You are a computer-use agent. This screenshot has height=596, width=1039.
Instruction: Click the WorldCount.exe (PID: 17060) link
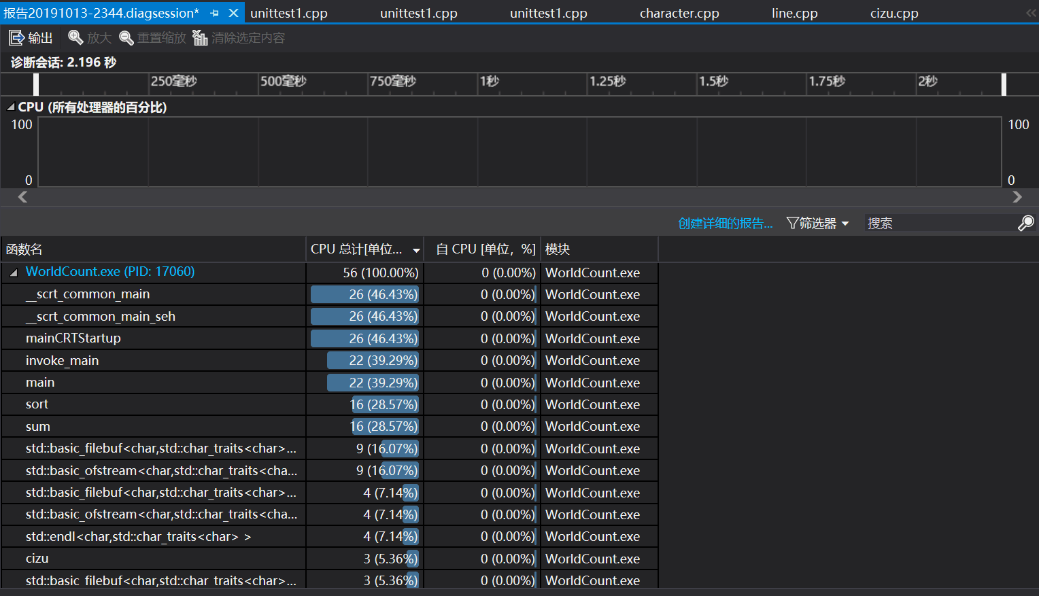[x=110, y=271]
